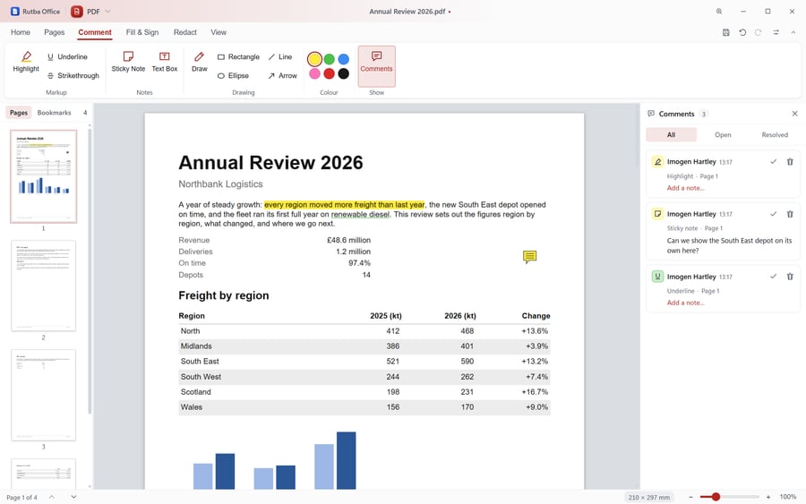Pick the red colour swatch
Viewport: 806px width, 504px height.
pyautogui.click(x=329, y=74)
